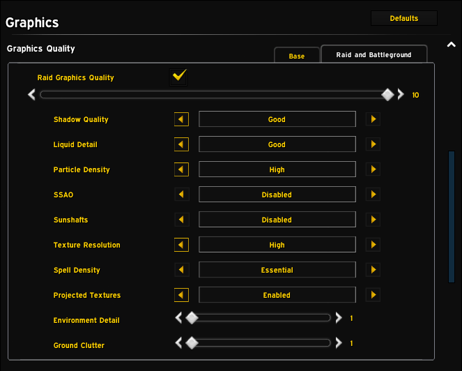The height and width of the screenshot is (371, 462).
Task: Click Projected Textures right arrow
Action: [x=373, y=294]
